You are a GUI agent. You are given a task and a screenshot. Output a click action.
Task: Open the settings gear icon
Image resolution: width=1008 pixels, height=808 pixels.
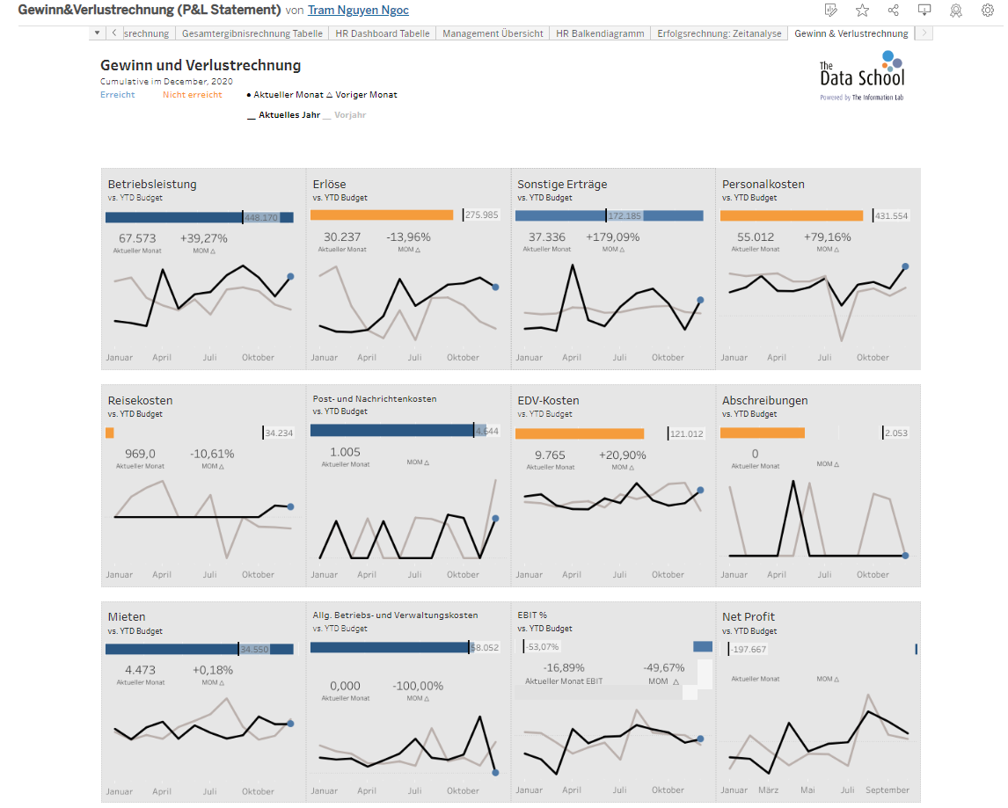tap(987, 10)
